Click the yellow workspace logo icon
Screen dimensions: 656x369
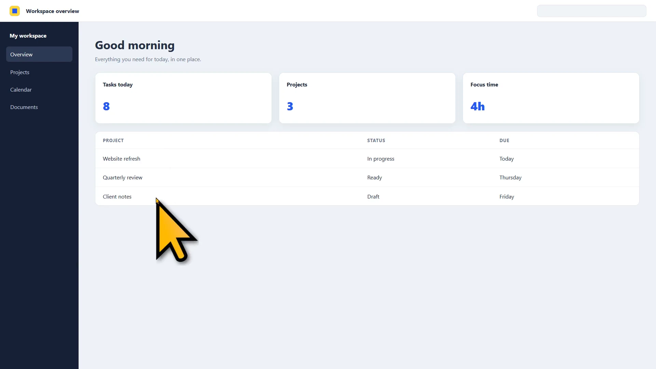click(15, 11)
